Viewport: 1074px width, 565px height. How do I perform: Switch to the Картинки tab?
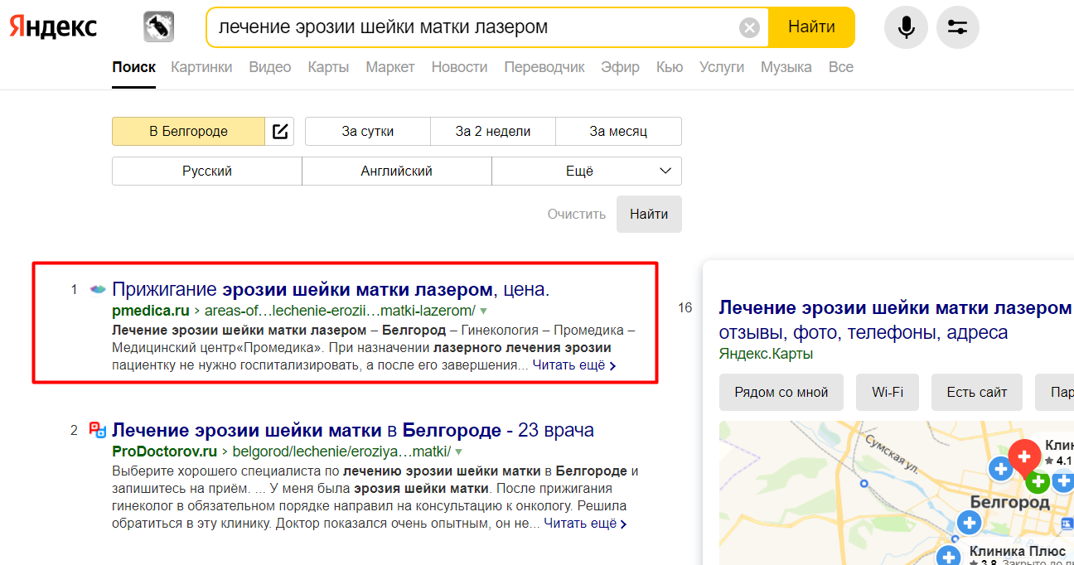point(201,67)
